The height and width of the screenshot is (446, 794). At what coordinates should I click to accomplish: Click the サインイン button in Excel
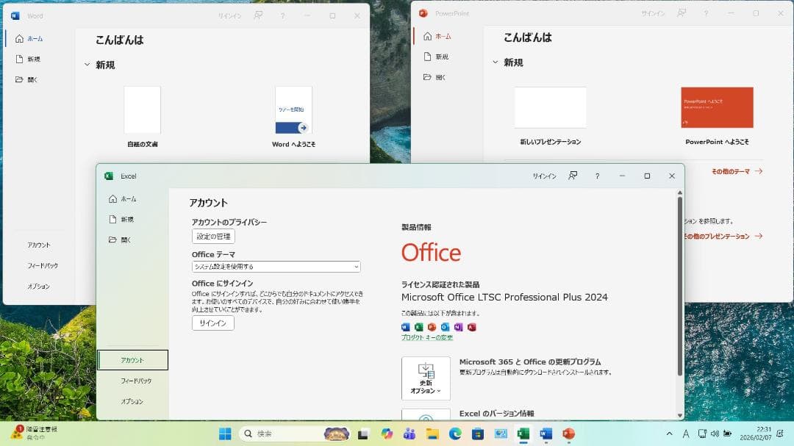[212, 323]
